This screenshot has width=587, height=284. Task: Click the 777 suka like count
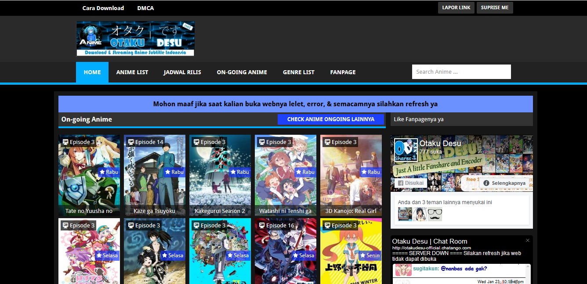[431, 152]
